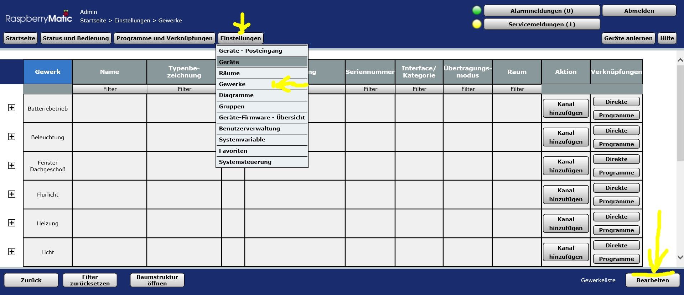
Task: Open Servicemeldungen (1)
Action: 541,24
